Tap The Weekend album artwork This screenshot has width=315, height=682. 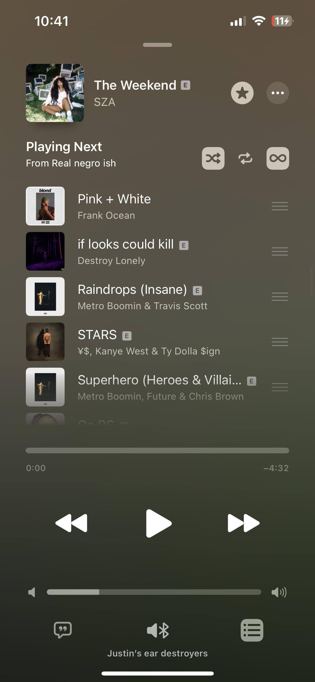(x=55, y=93)
